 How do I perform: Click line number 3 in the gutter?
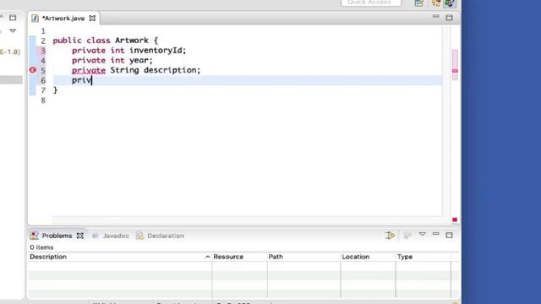coord(43,51)
